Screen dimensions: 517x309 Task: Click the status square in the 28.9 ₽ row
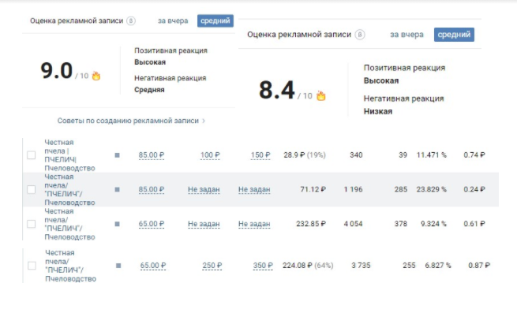(117, 155)
